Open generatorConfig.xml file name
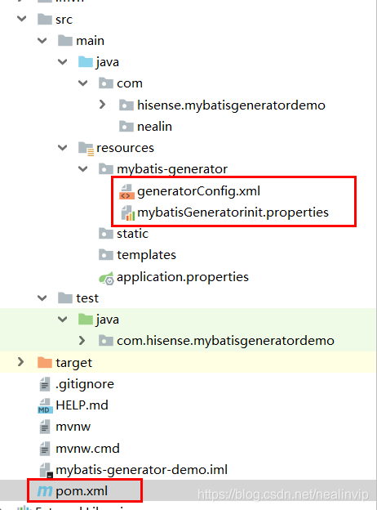 click(x=199, y=191)
